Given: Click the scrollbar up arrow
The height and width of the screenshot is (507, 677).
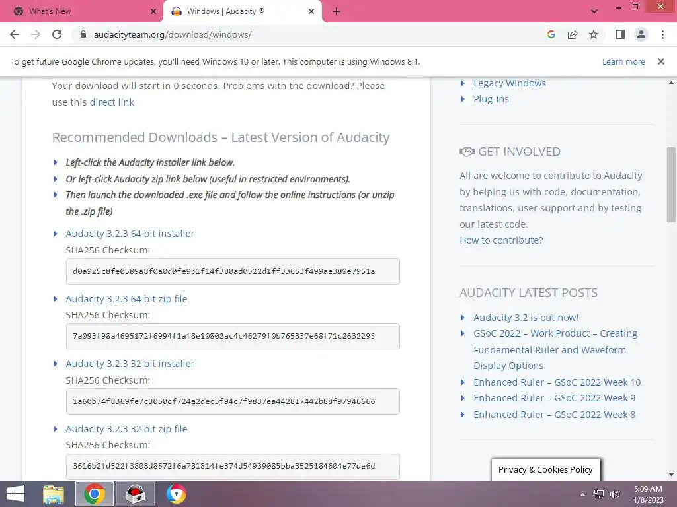Looking at the screenshot, I should pyautogui.click(x=672, y=83).
